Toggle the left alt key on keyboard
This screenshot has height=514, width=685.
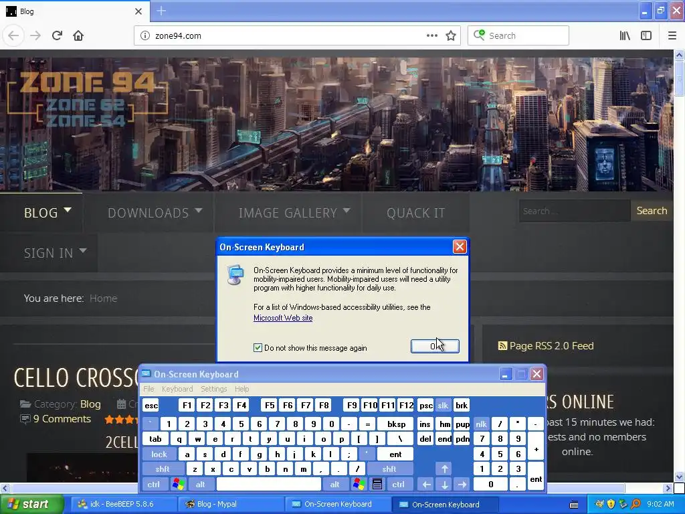point(201,485)
